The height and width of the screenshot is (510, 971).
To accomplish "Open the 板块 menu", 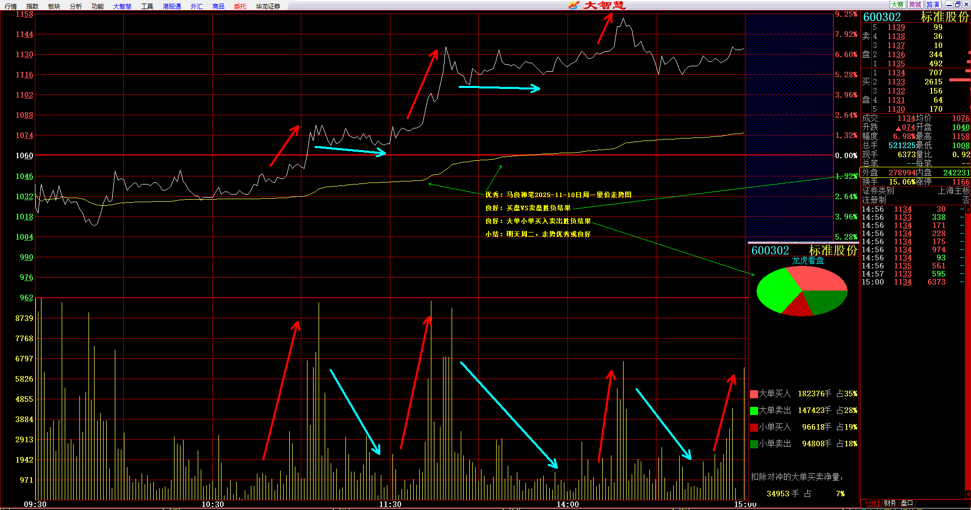I will click(x=54, y=6).
